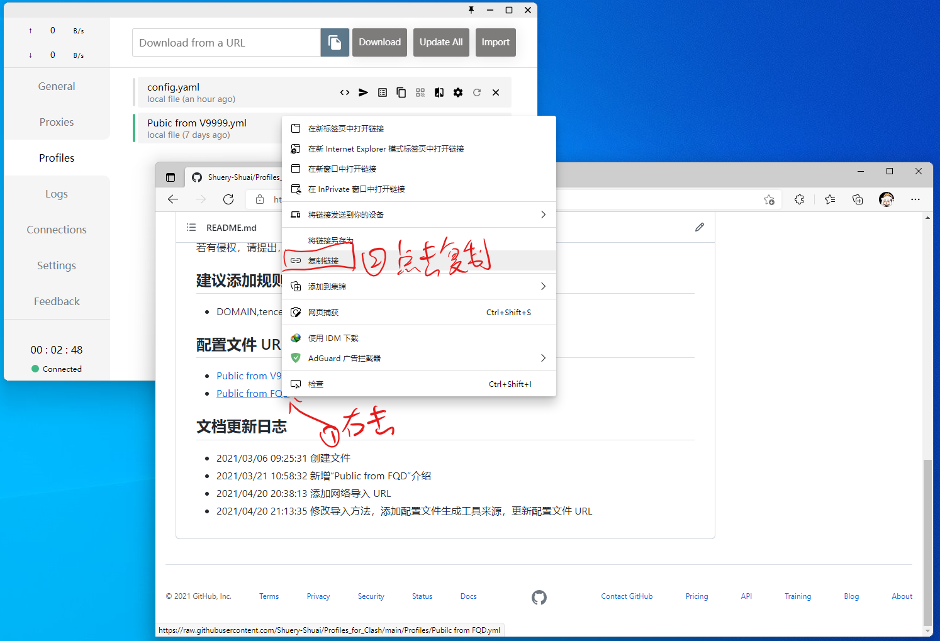
Task: Click the README outline list icon
Action: click(191, 227)
